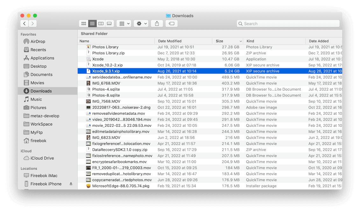Switch to gallery view
Screen dimensions: 360x213
[109, 24]
